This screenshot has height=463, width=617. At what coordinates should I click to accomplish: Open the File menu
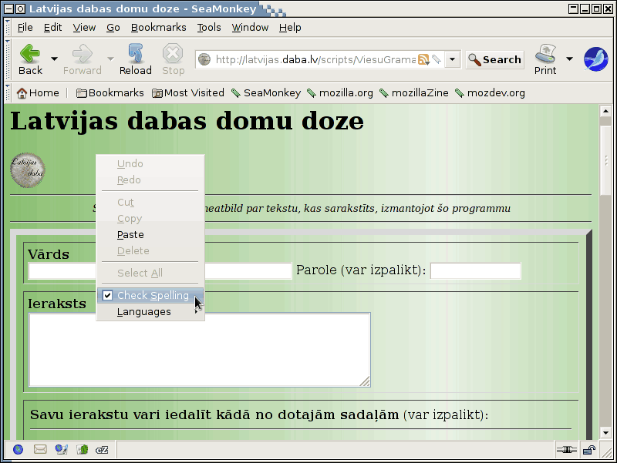click(x=25, y=28)
